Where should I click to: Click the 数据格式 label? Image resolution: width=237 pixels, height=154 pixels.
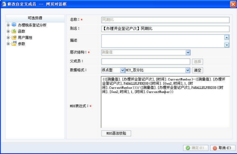point(78,70)
